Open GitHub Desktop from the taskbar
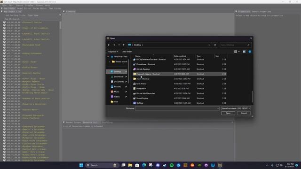This screenshot has height=169, width=301. (206, 165)
